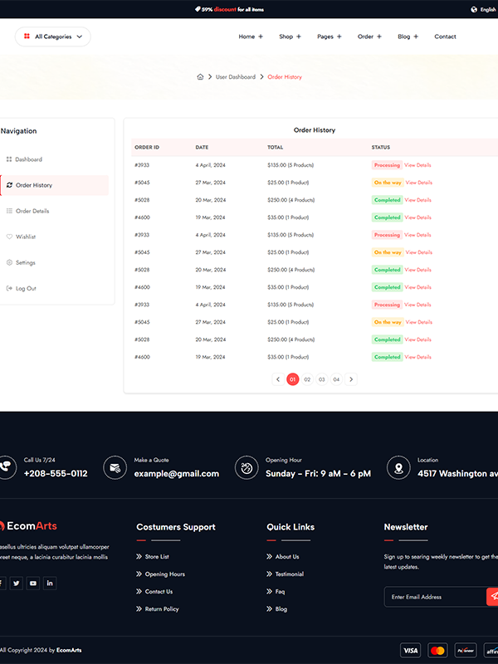Expand the Shop menu

[x=290, y=37]
